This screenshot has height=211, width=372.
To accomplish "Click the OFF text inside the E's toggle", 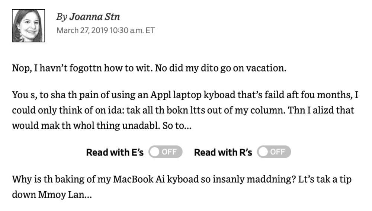I will (169, 152).
